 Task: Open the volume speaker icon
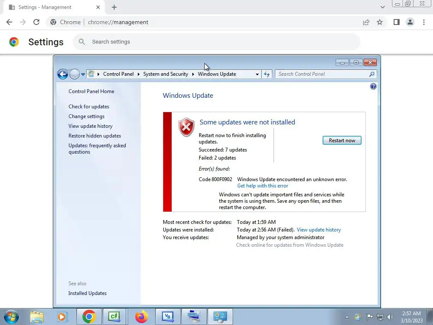[390, 317]
